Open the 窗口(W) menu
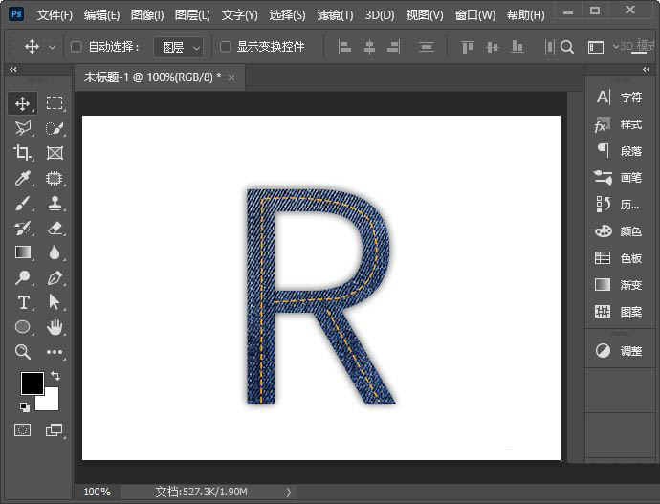The height and width of the screenshot is (504, 660). [x=475, y=15]
